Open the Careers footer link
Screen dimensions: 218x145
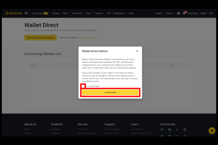click(28, 133)
